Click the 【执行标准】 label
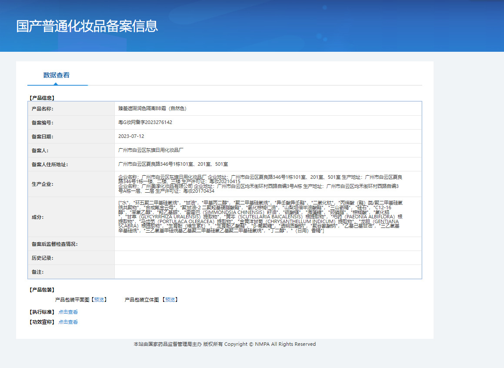This screenshot has height=368, width=504. tap(42, 312)
